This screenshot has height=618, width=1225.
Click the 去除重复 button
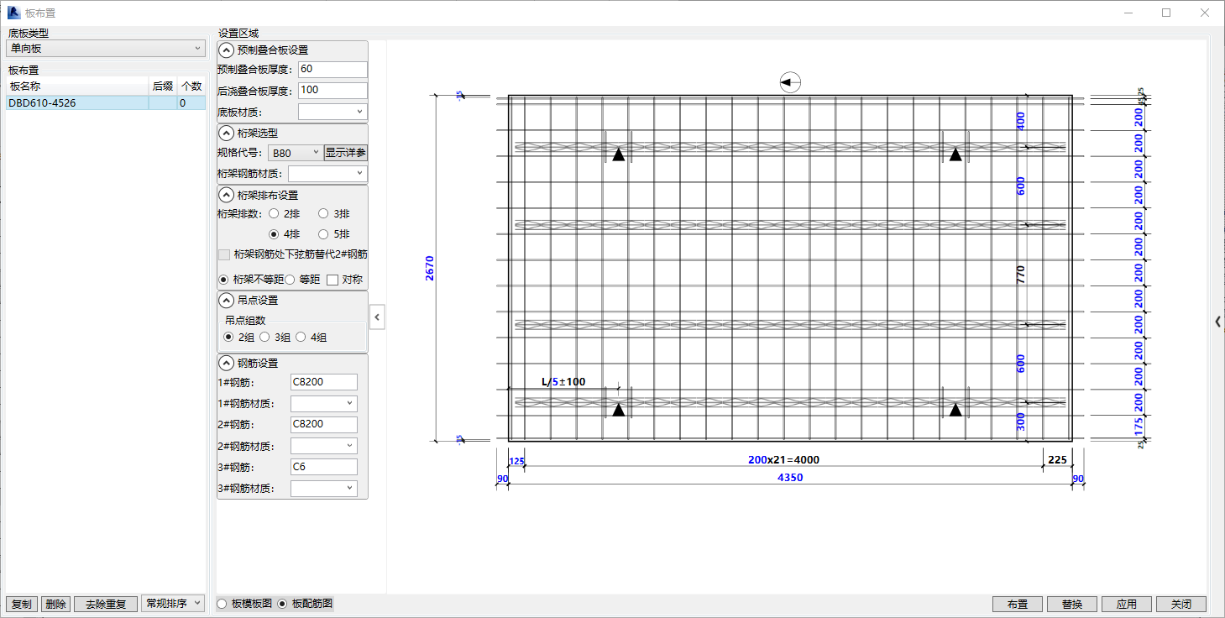[x=106, y=605]
